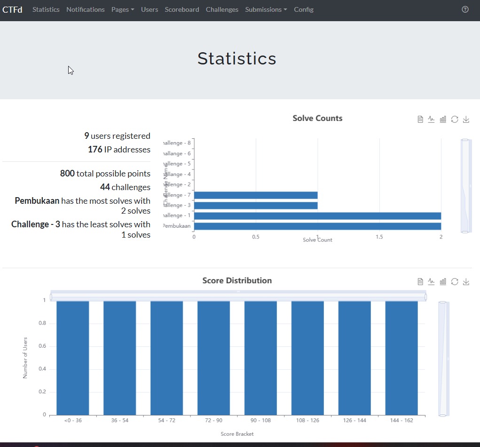Restore the Solve Counts chart

[455, 120]
